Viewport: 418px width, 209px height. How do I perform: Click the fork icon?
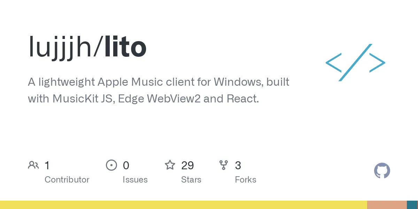[x=224, y=165]
